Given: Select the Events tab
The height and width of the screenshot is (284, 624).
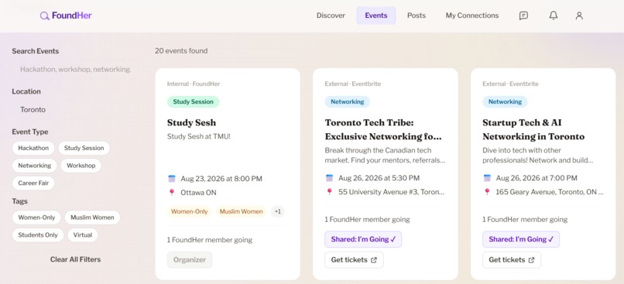Looking at the screenshot, I should [376, 15].
